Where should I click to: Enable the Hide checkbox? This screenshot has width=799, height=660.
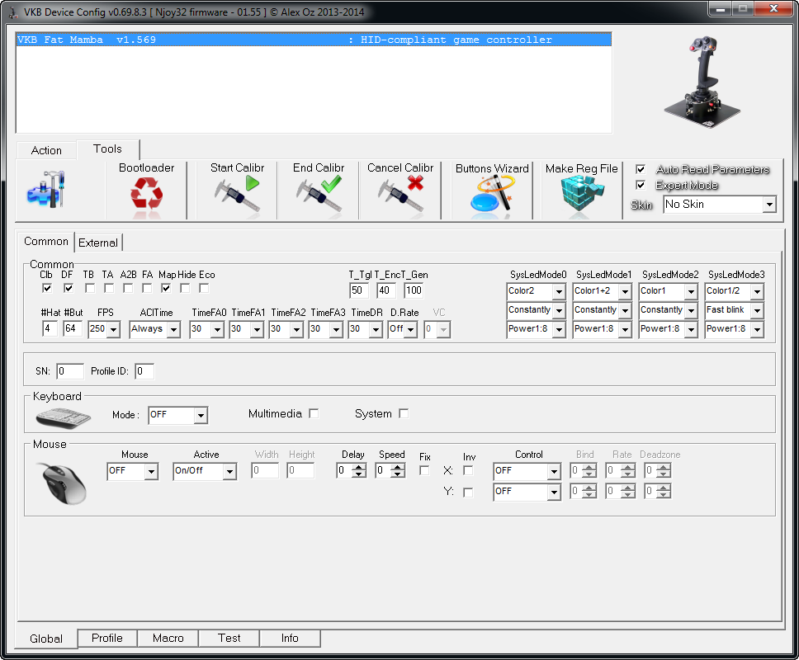pos(185,288)
